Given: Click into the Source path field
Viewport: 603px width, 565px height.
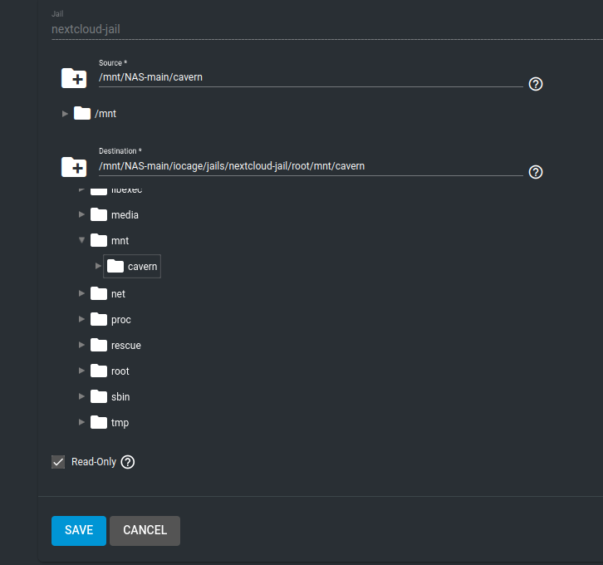Looking at the screenshot, I should pyautogui.click(x=310, y=77).
